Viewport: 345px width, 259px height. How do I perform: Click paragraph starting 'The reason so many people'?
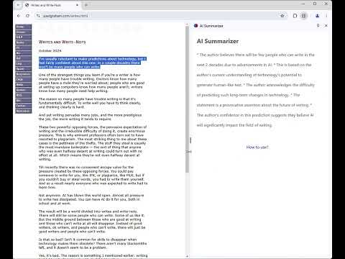90,103
